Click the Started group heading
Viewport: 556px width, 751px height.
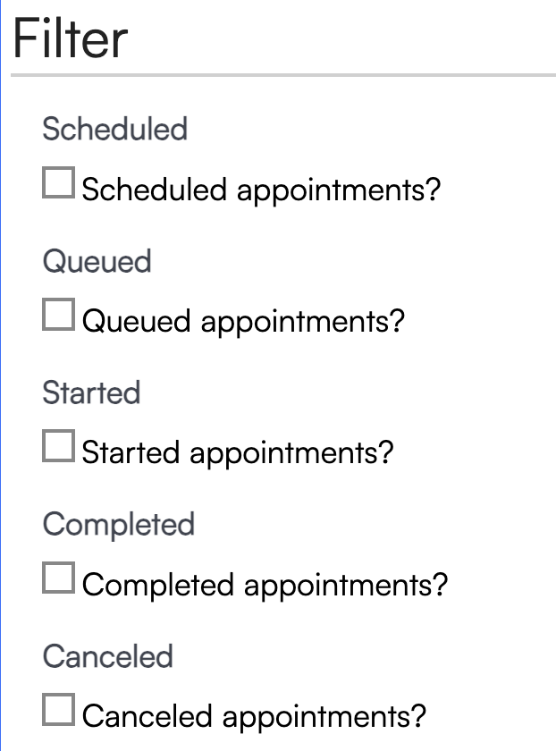coord(92,392)
